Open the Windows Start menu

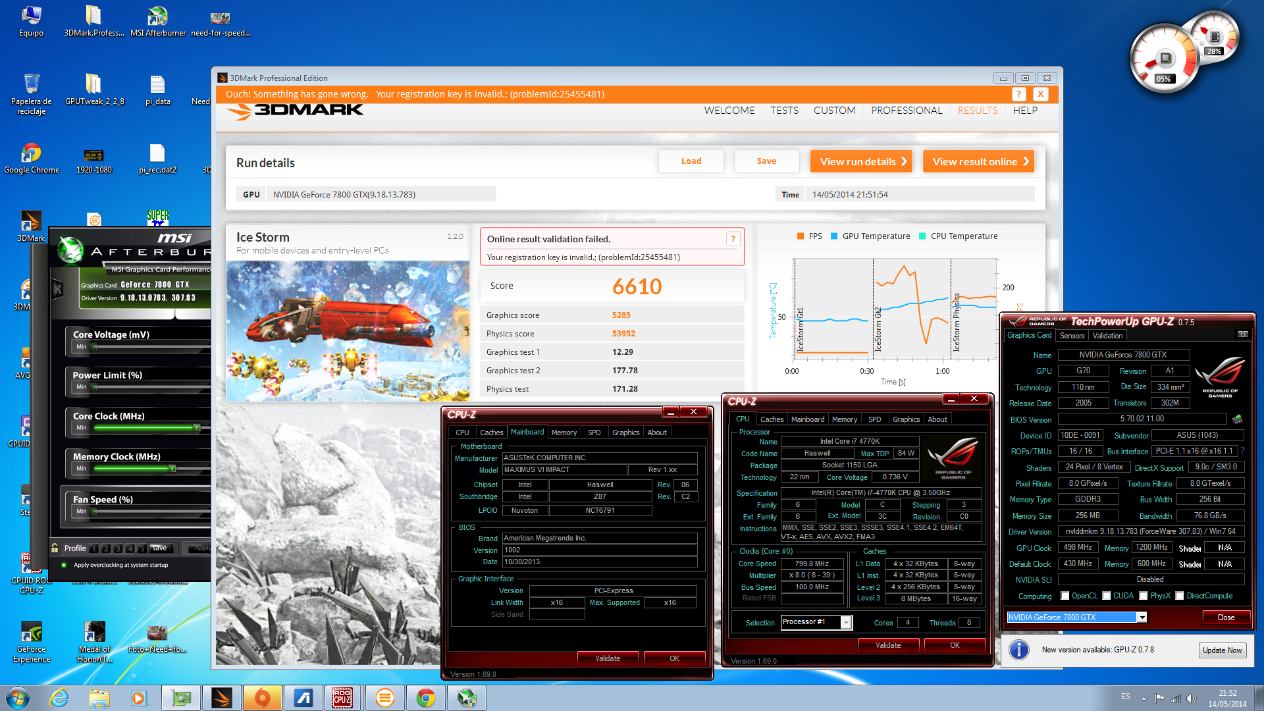pyautogui.click(x=17, y=698)
